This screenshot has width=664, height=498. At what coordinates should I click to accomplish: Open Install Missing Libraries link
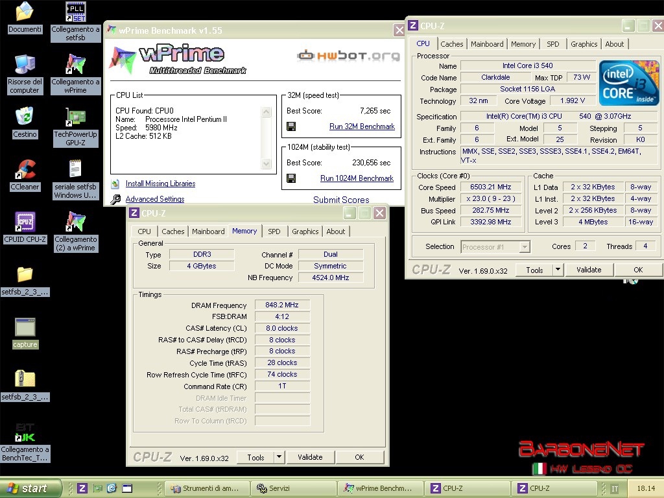click(x=161, y=184)
